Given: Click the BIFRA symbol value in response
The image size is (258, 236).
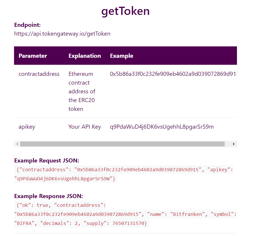Looking at the screenshot, I should 26,223.
